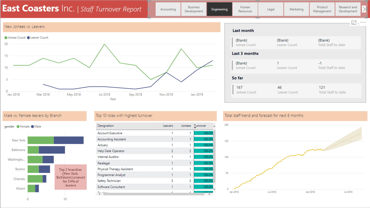Click the Washington male bar segment

(48, 160)
